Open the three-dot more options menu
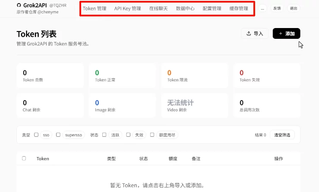 pos(262,8)
